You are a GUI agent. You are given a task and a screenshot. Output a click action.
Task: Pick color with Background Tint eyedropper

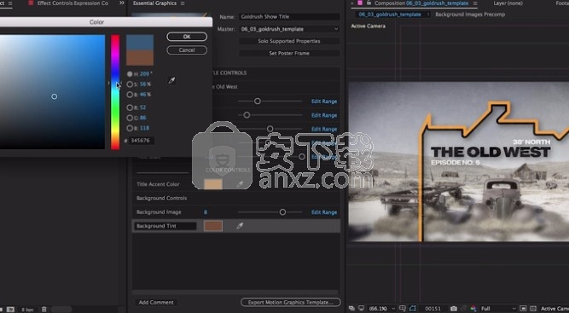click(240, 226)
